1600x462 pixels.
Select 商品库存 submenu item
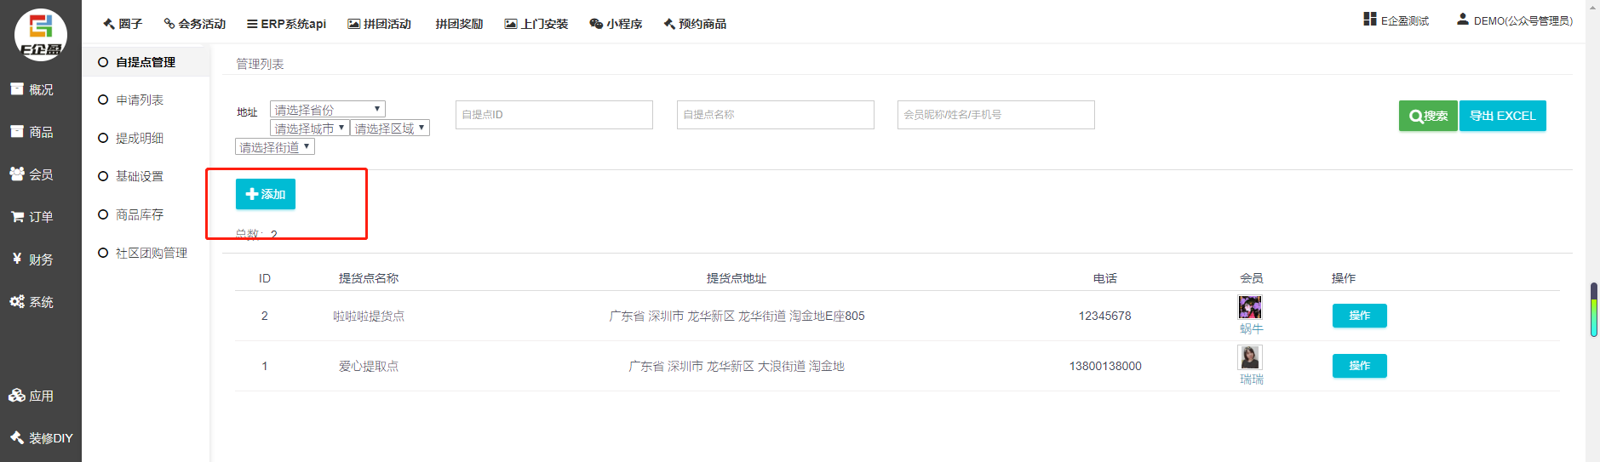pos(139,215)
